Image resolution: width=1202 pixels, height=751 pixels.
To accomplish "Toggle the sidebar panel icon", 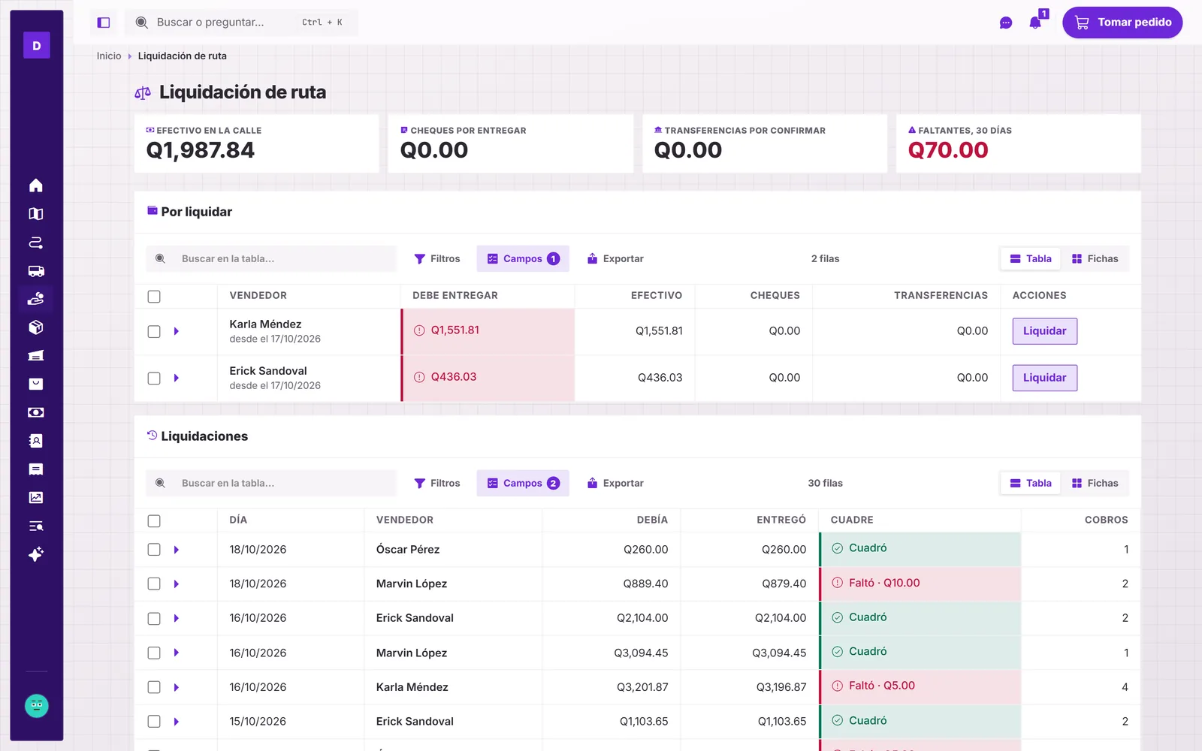I will [104, 23].
